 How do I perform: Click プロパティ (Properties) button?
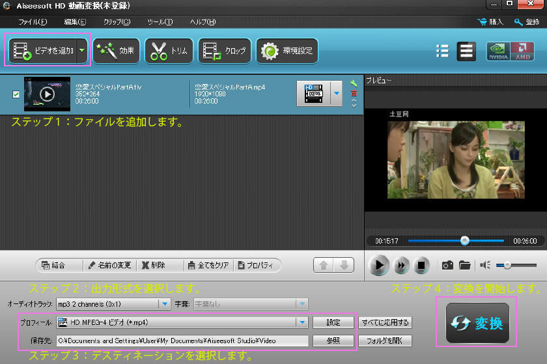point(255,265)
